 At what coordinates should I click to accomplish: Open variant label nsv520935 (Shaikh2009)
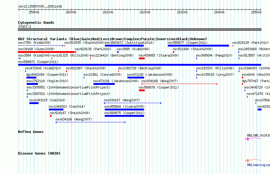point(84,43)
